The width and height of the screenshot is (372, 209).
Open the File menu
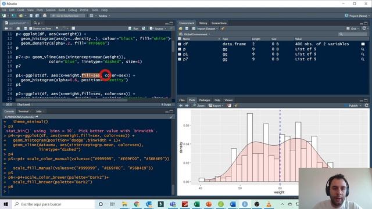point(4,10)
